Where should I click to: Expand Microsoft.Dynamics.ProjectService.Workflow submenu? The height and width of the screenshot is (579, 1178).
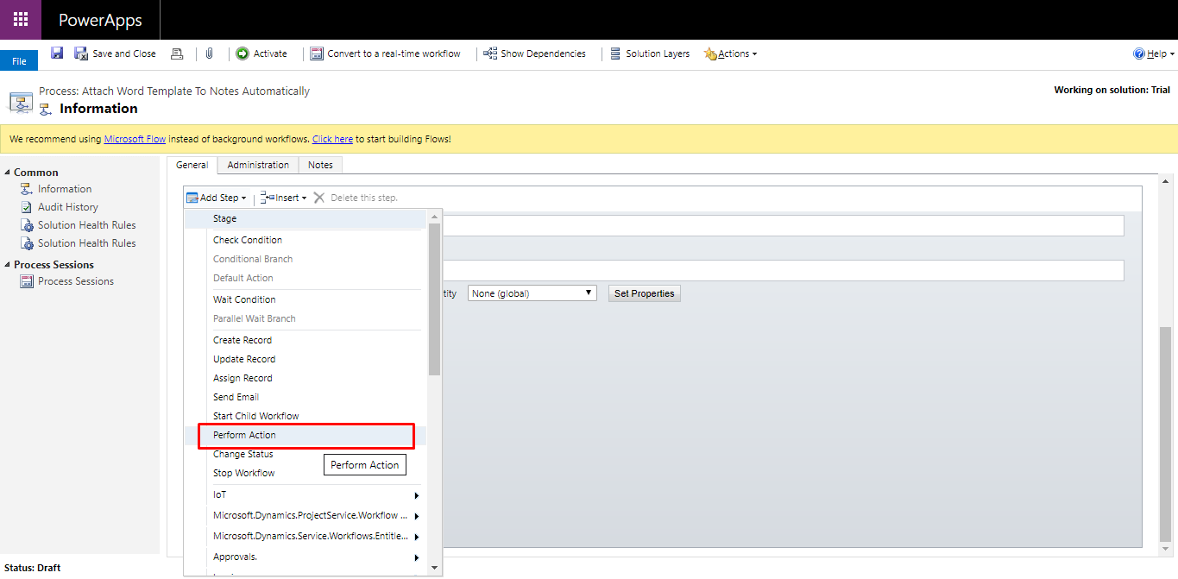click(306, 516)
